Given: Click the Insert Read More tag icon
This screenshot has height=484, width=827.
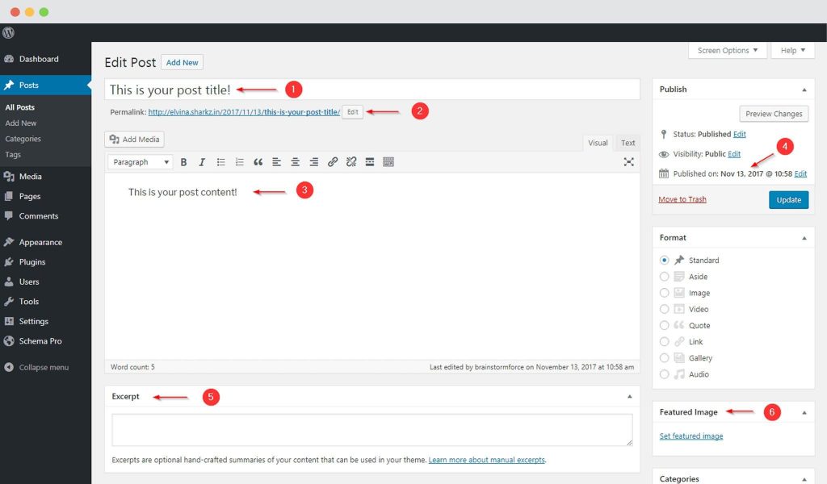Looking at the screenshot, I should pyautogui.click(x=370, y=162).
